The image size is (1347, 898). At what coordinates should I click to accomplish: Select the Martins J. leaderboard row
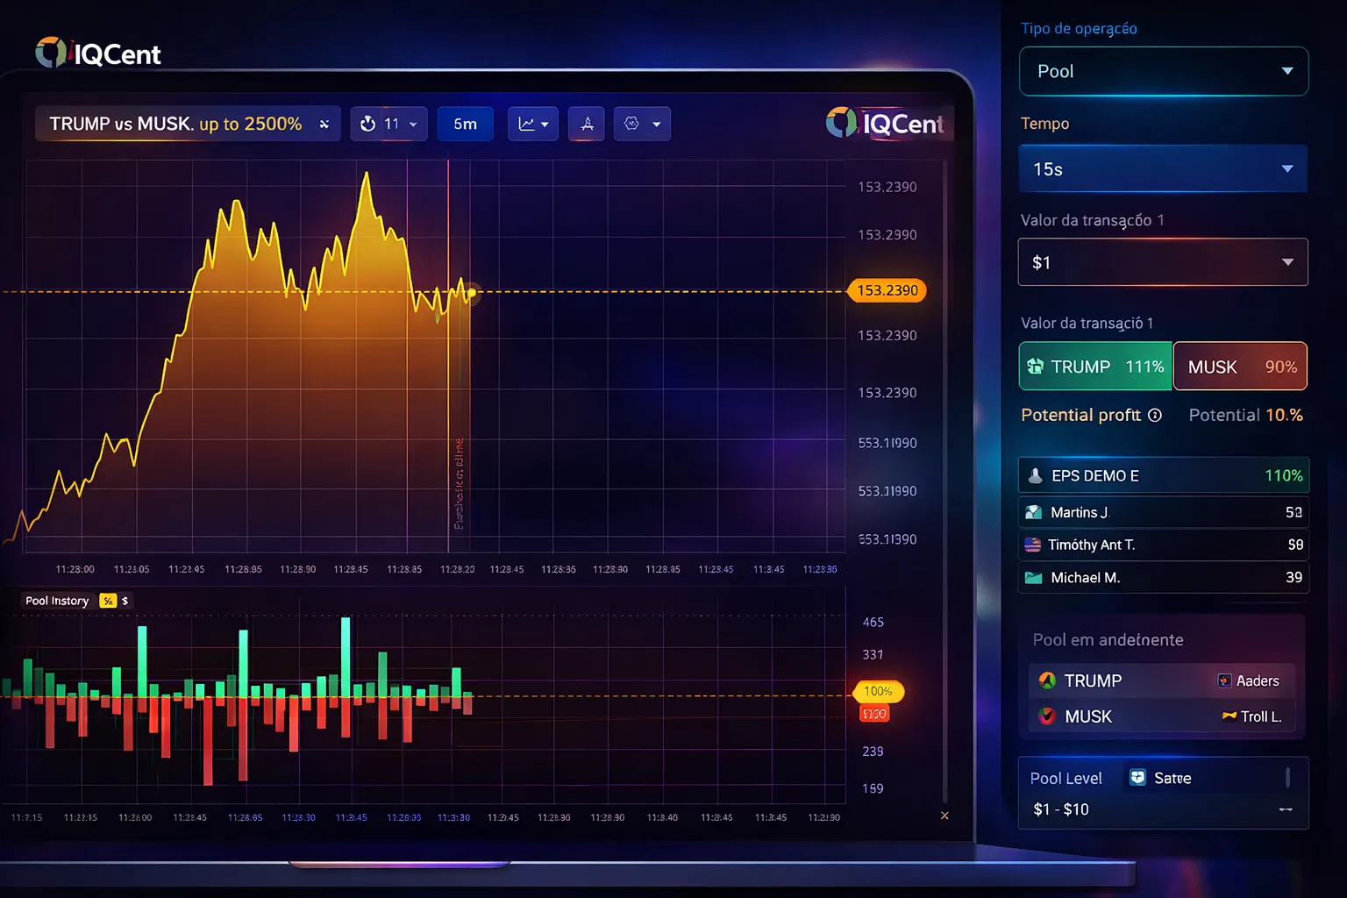pyautogui.click(x=1164, y=512)
